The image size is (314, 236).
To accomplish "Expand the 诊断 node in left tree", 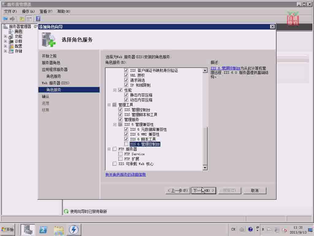I will point(6,41).
